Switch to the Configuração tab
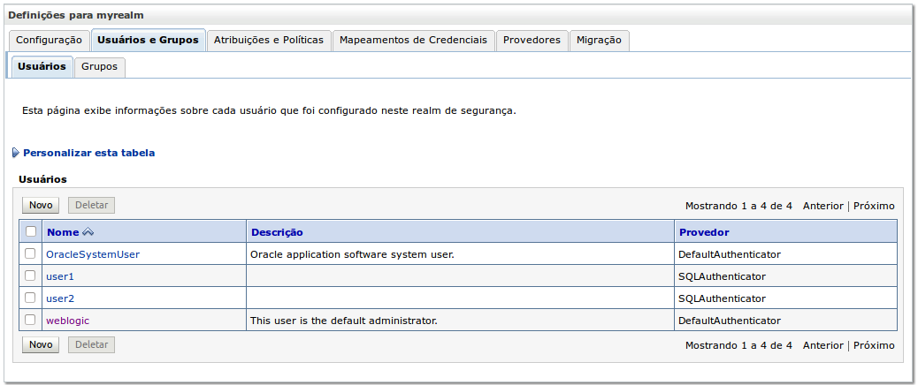This screenshot has height=385, width=918. click(49, 41)
